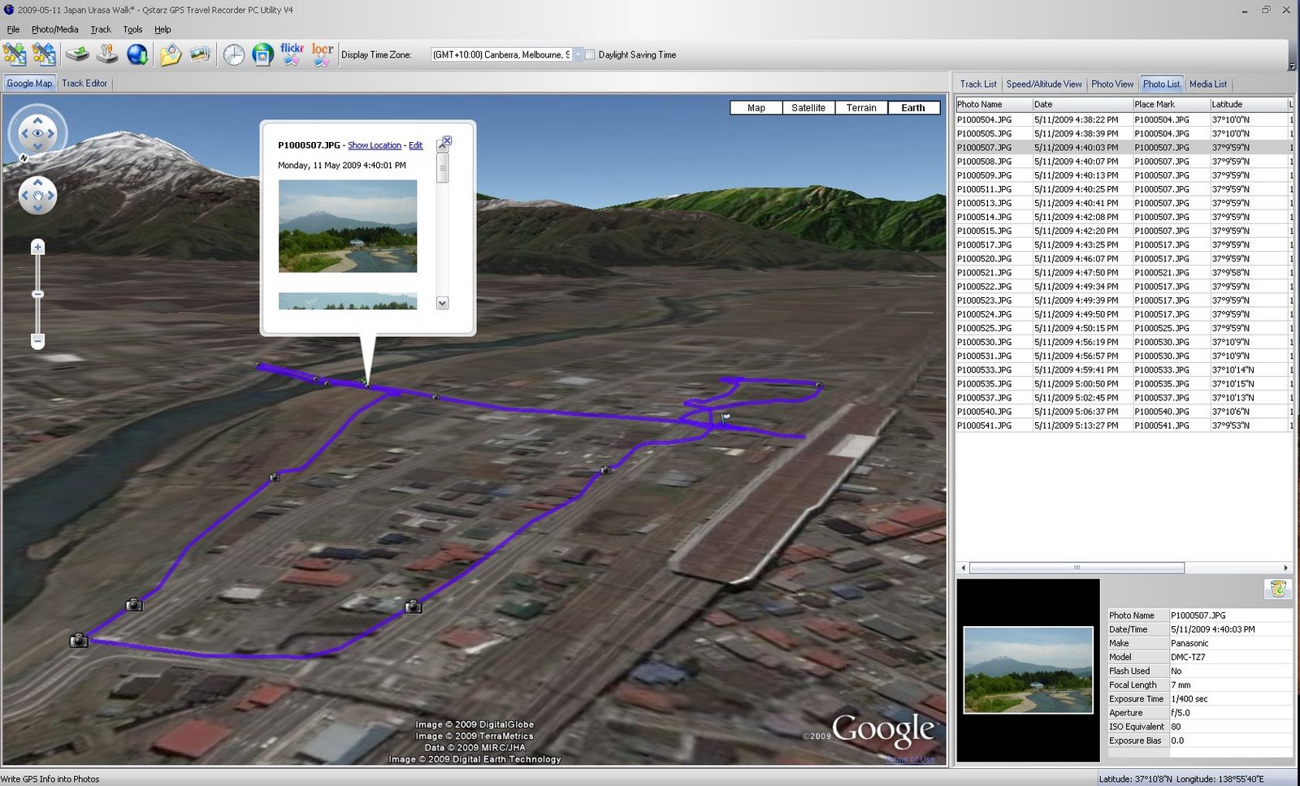Click the 'DMC-TZ7' model value
This screenshot has width=1300, height=786.
(1188, 657)
